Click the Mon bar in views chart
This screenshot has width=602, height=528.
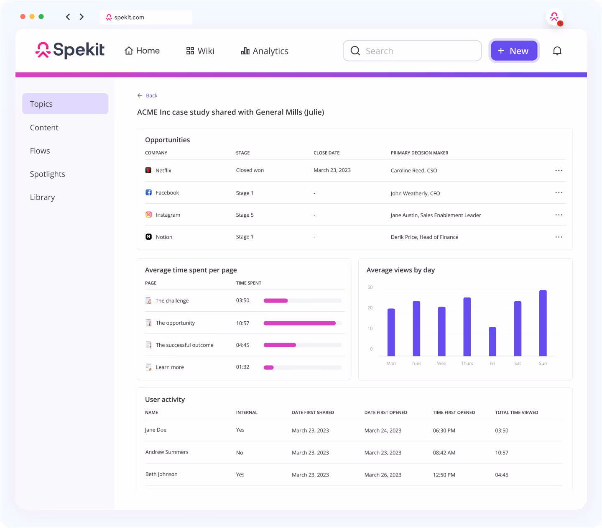[391, 332]
